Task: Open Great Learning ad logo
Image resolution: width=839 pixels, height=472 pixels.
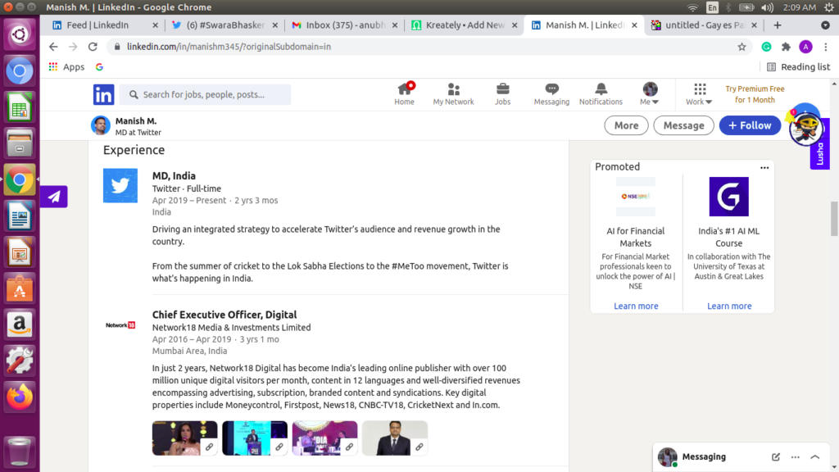Action: tap(728, 197)
